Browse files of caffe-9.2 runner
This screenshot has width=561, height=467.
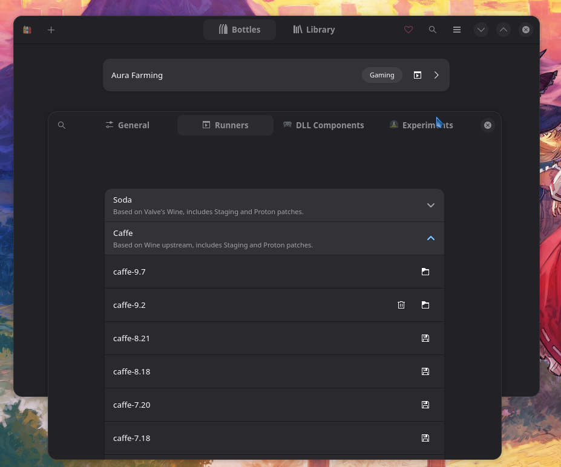(x=425, y=305)
